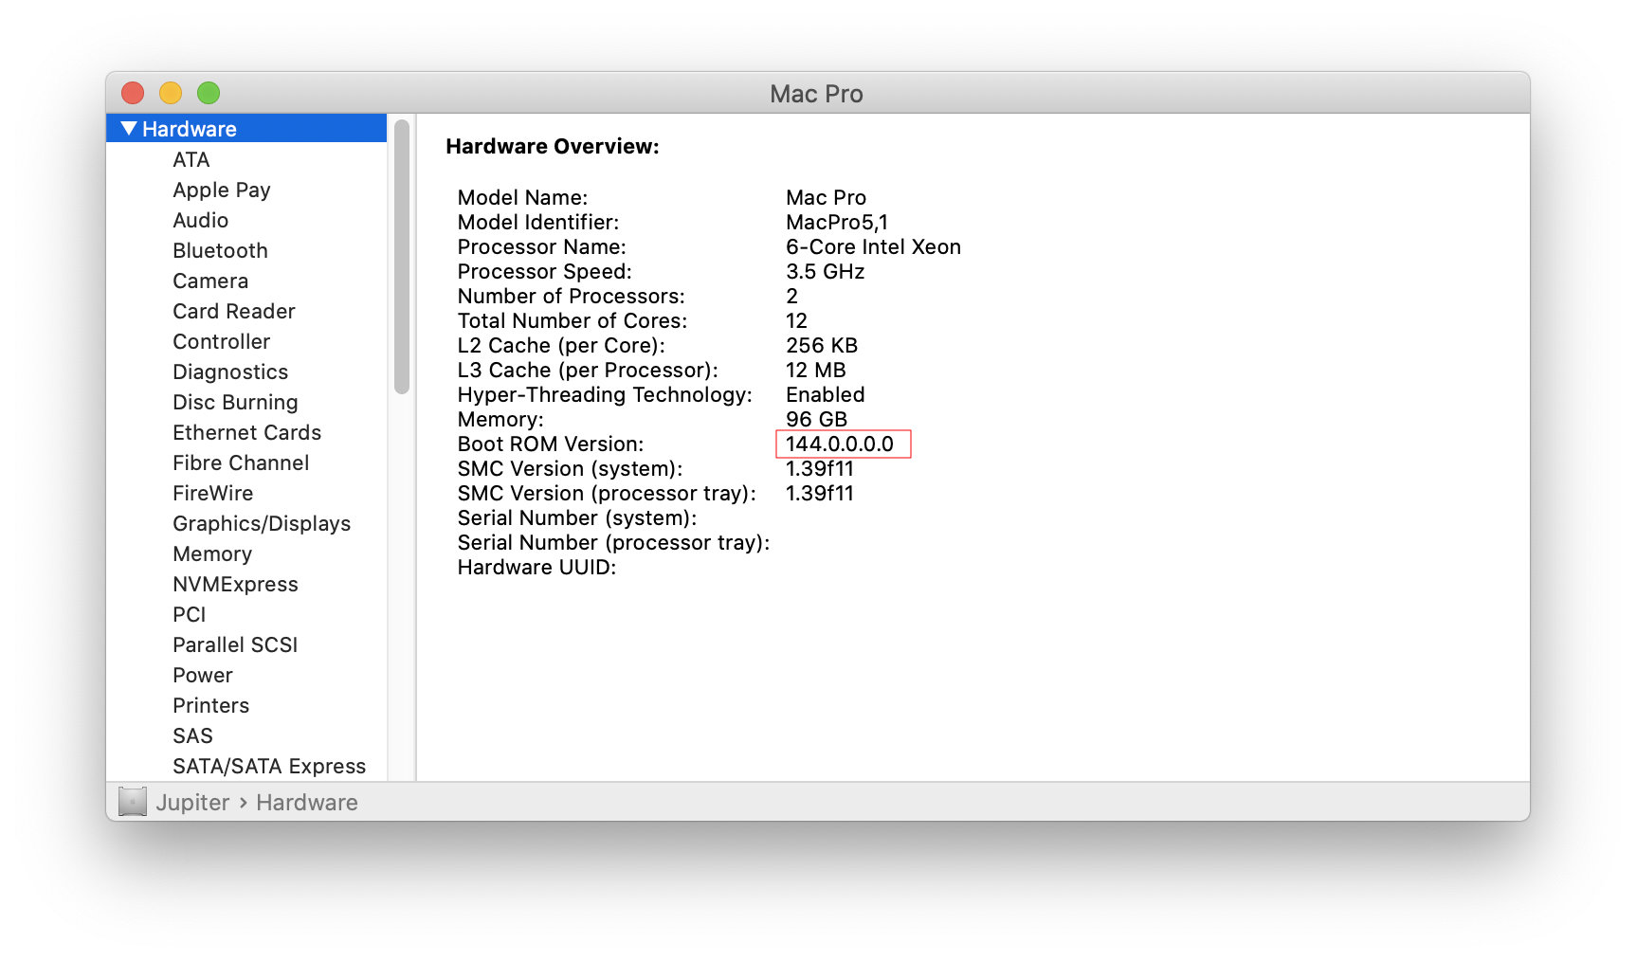
Task: Open the PCI hardware section
Action: click(189, 614)
